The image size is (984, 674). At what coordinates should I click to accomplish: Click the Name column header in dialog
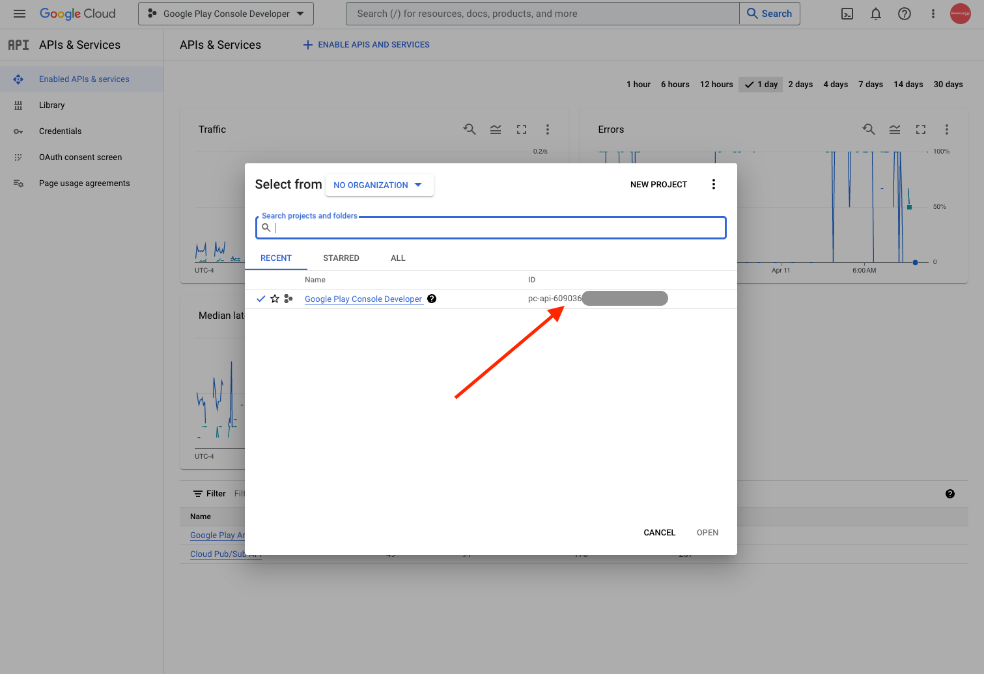point(315,280)
